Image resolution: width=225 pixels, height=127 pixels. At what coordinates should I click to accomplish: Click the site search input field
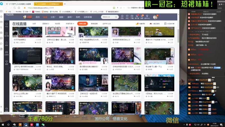click(x=108, y=17)
